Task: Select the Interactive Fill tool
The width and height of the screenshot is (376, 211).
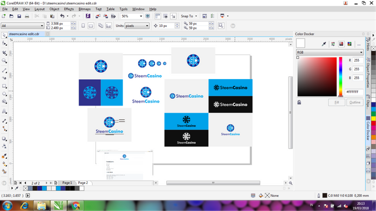Action: 4,164
